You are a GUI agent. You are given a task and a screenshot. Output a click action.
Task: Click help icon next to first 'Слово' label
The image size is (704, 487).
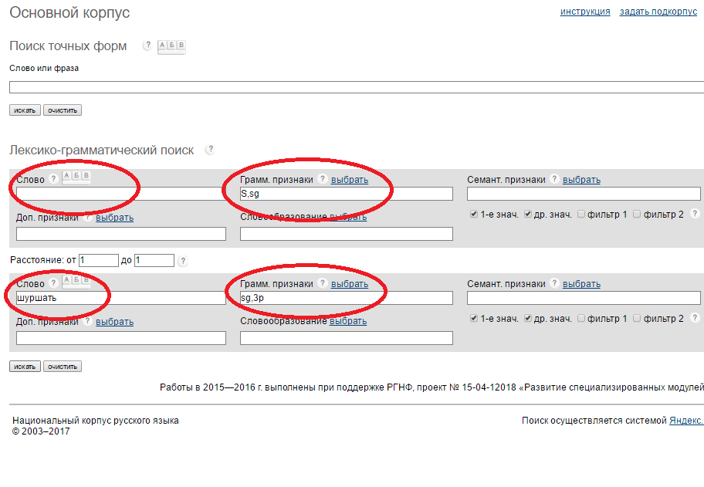[53, 178]
